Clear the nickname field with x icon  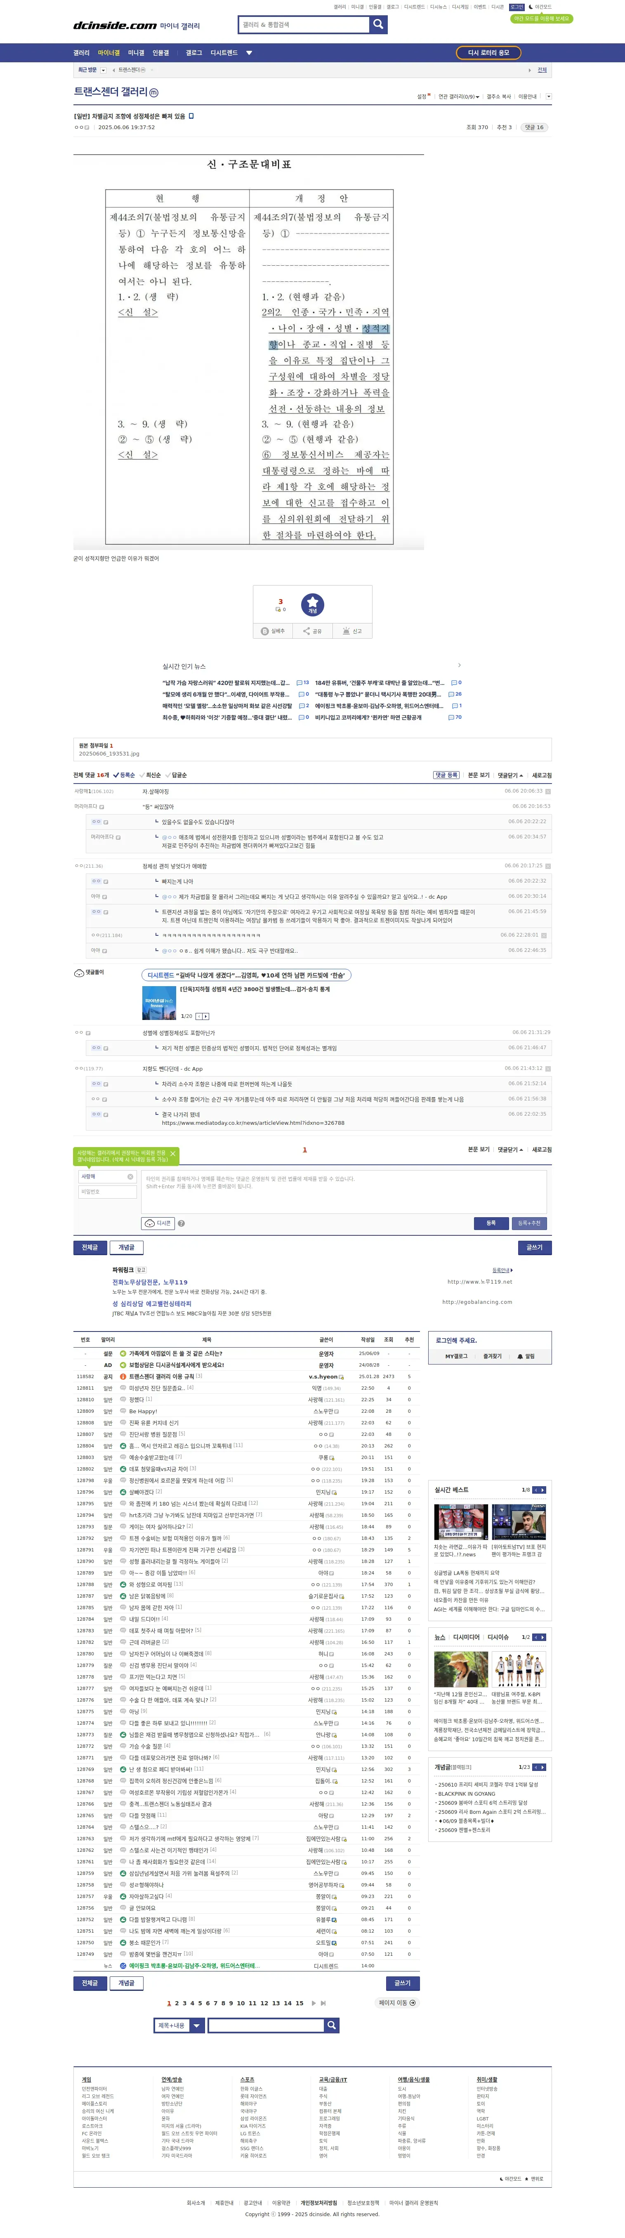pos(130,1177)
